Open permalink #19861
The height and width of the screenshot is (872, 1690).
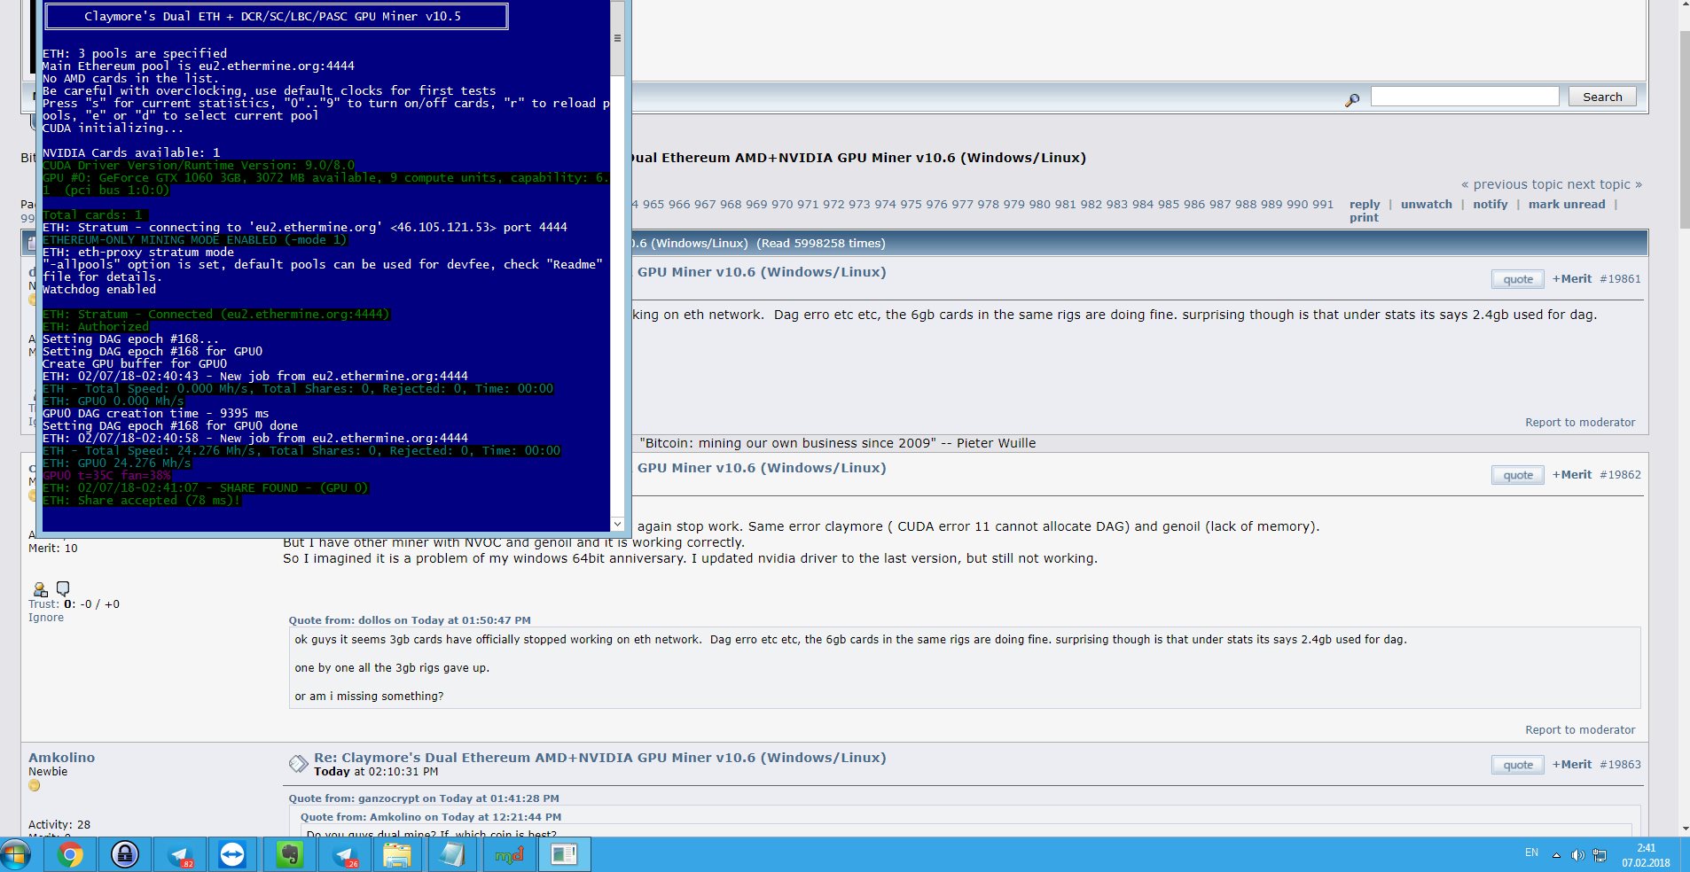(1620, 278)
